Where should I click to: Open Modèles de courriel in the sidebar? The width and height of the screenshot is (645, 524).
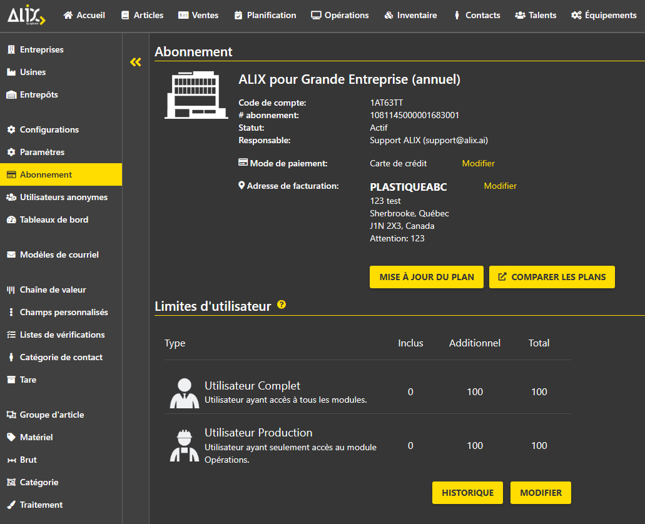click(x=61, y=254)
